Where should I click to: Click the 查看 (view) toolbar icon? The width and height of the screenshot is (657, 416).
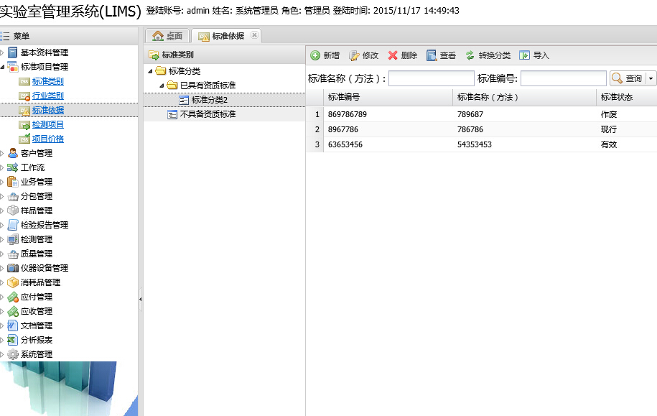click(x=432, y=55)
